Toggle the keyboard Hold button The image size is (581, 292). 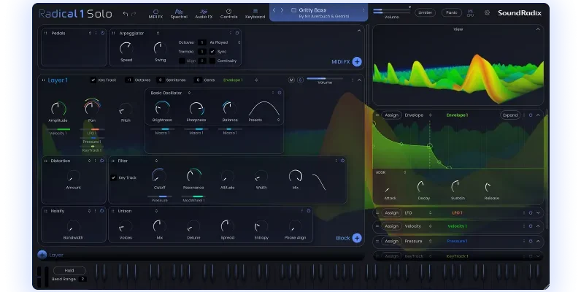(69, 271)
